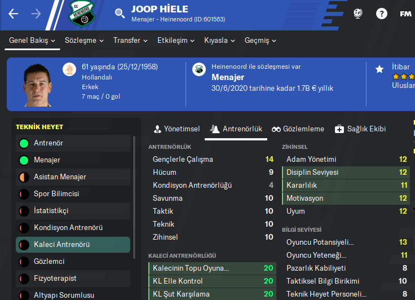Switch to the Sağlık Ekibi tab
This screenshot has height=300, width=415.
click(x=360, y=129)
